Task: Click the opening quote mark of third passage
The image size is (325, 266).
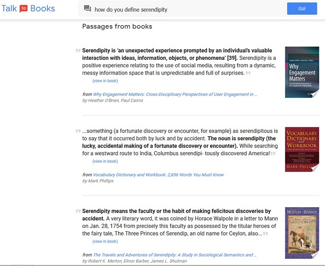Action: (x=78, y=211)
